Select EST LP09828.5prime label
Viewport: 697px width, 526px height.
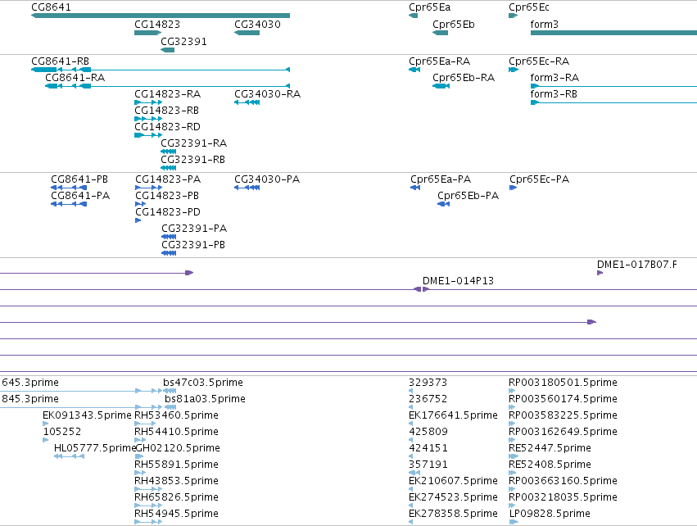(x=550, y=514)
